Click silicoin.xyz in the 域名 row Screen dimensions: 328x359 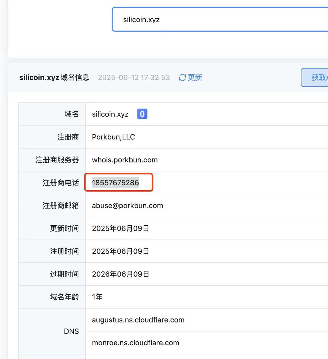pos(110,114)
